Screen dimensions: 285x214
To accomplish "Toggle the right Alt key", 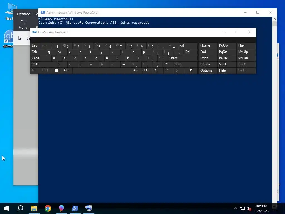I will (137, 70).
